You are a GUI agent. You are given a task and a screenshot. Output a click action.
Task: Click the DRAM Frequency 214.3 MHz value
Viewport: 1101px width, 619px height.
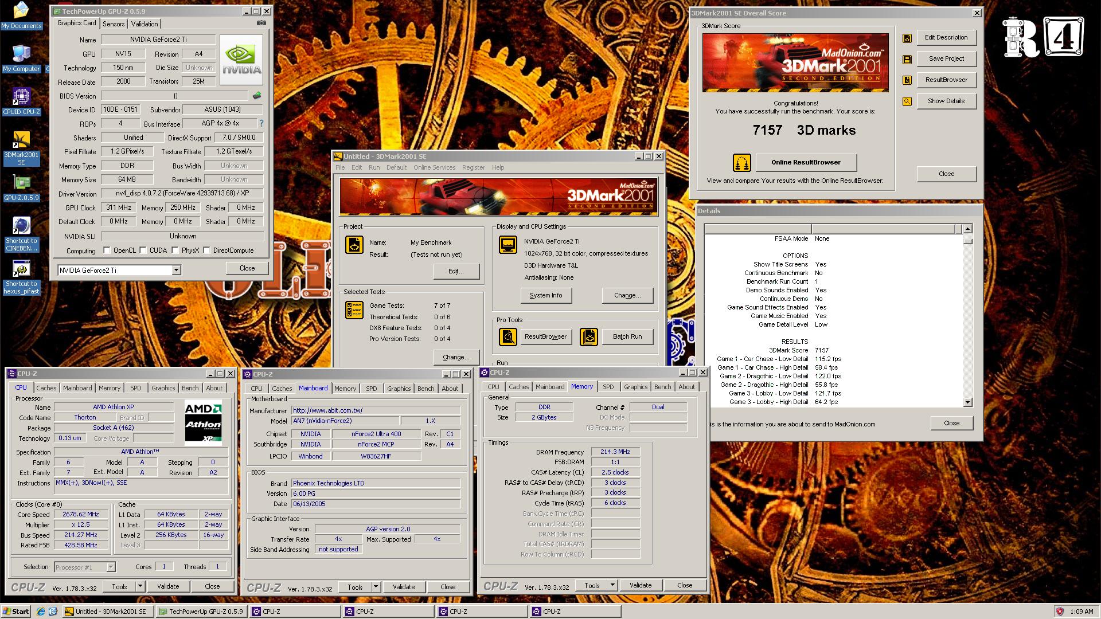[615, 452]
